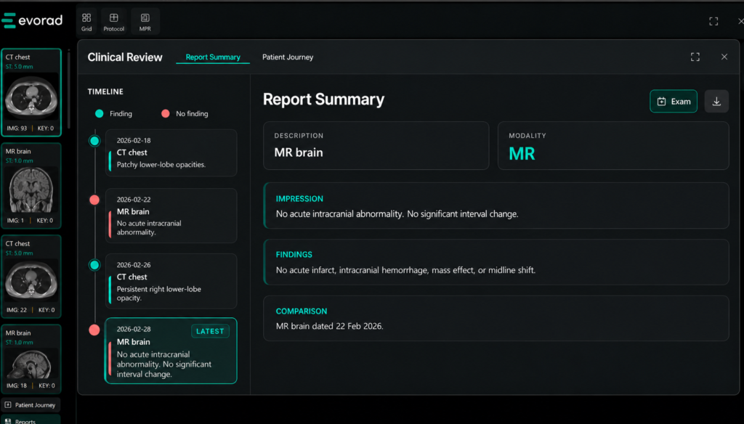Click 'Patchy lower-lobe opacities.' text
This screenshot has width=744, height=424.
[x=161, y=165]
